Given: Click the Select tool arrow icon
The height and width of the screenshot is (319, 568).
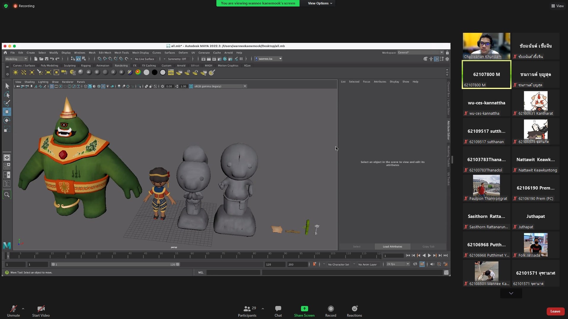Looking at the screenshot, I should pyautogui.click(x=7, y=86).
